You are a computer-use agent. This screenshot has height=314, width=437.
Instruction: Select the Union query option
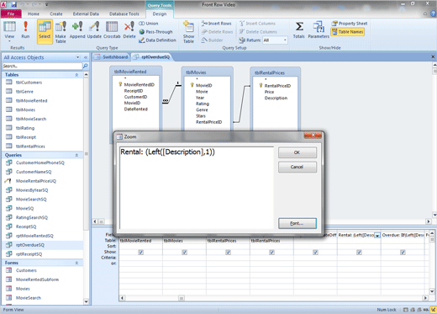pos(149,24)
